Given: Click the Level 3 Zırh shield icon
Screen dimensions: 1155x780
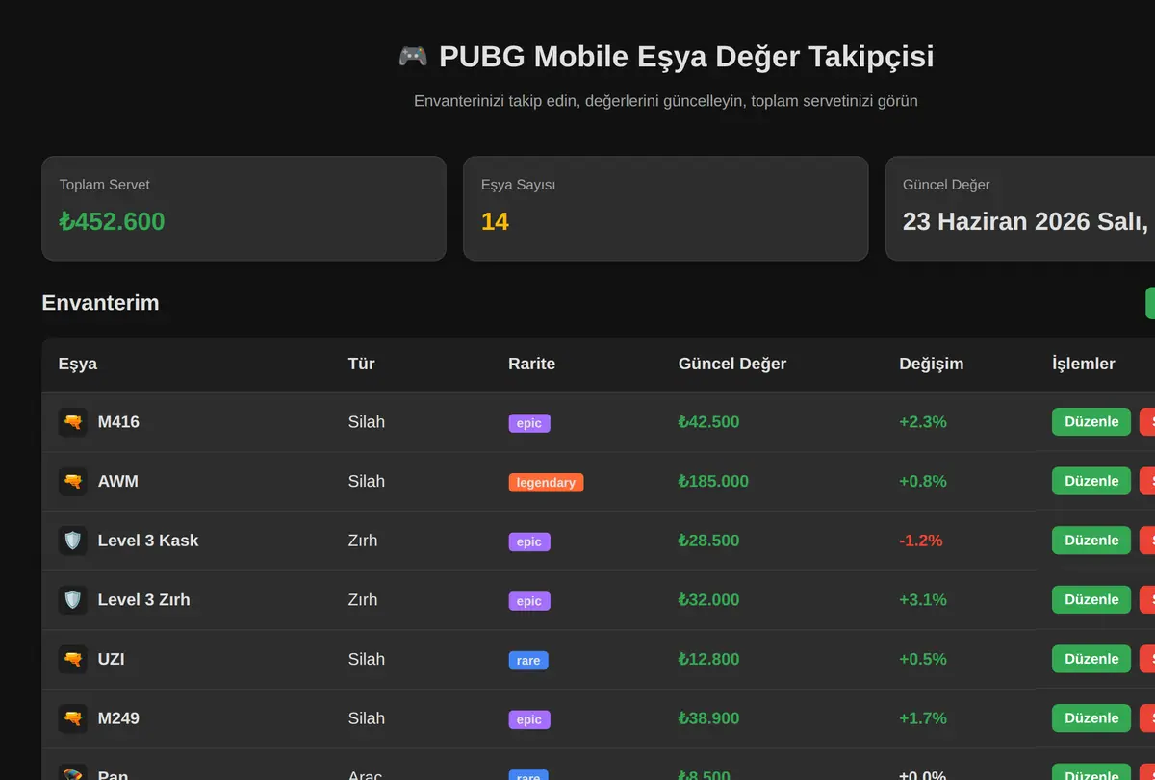Looking at the screenshot, I should tap(73, 600).
